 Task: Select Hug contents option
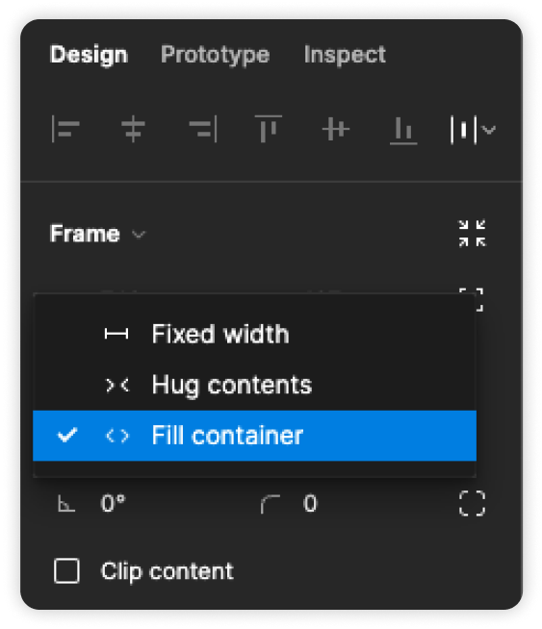coord(254,385)
